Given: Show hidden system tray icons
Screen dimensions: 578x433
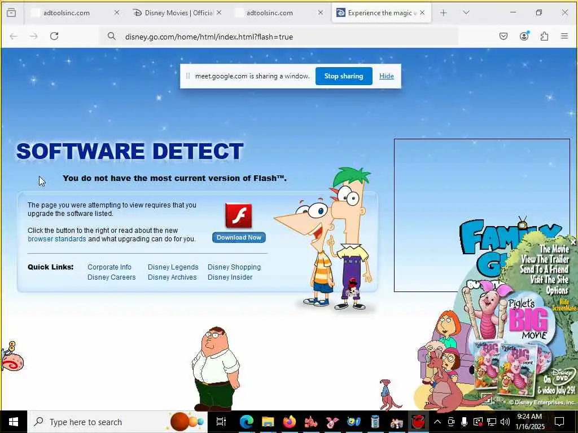Looking at the screenshot, I should [437, 422].
